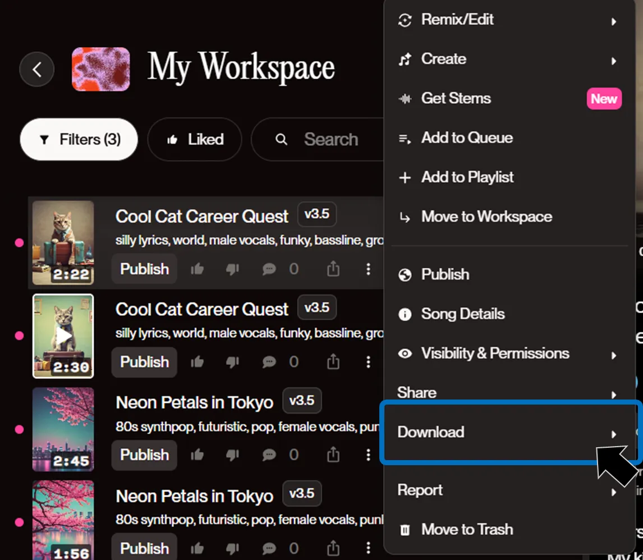
Task: Click the Search input field
Action: point(331,140)
